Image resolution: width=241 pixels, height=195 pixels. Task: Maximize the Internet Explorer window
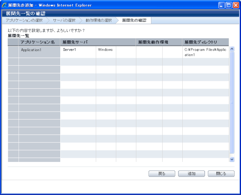[229, 5]
